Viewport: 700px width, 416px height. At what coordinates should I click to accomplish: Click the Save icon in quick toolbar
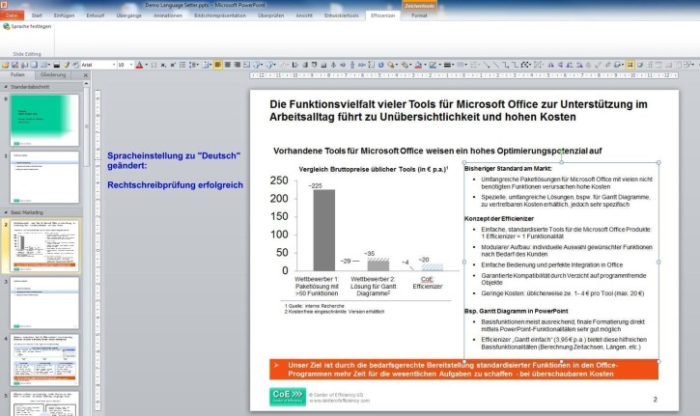click(14, 65)
